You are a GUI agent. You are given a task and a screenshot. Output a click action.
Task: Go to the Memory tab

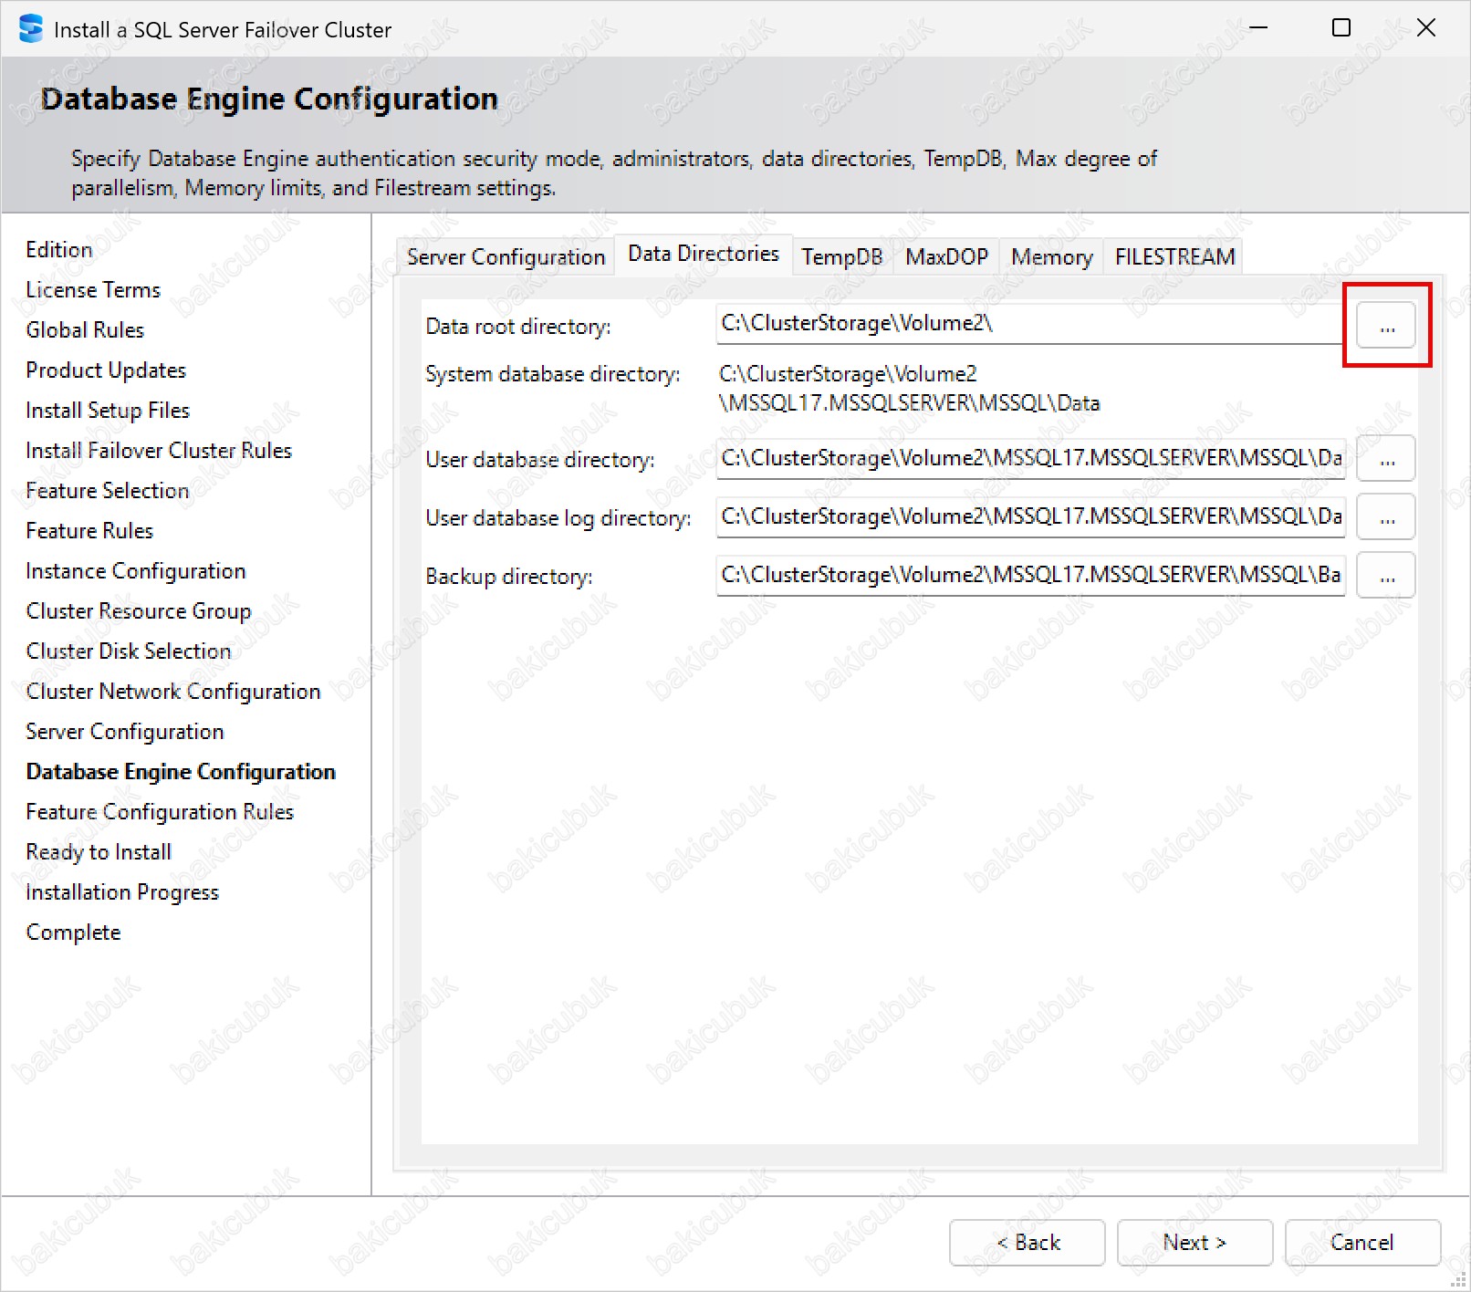coord(1051,257)
